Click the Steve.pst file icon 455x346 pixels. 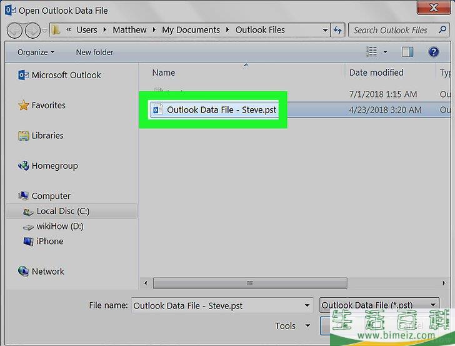click(158, 109)
